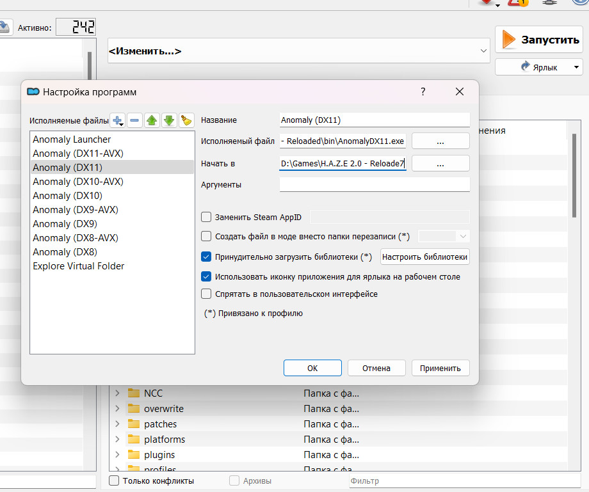Select Anomaly (DX8) in the list
The image size is (589, 492).
coord(112,252)
